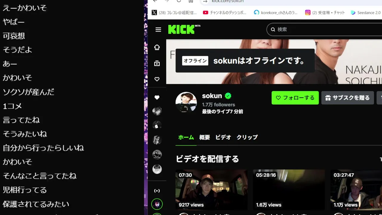The width and height of the screenshot is (382, 215).
Task: Open Following via outlined heart icon
Action: point(157,79)
